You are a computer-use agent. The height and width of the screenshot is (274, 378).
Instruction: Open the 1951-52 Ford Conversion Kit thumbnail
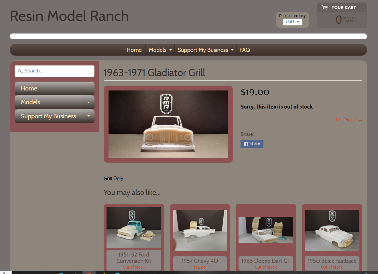(134, 227)
